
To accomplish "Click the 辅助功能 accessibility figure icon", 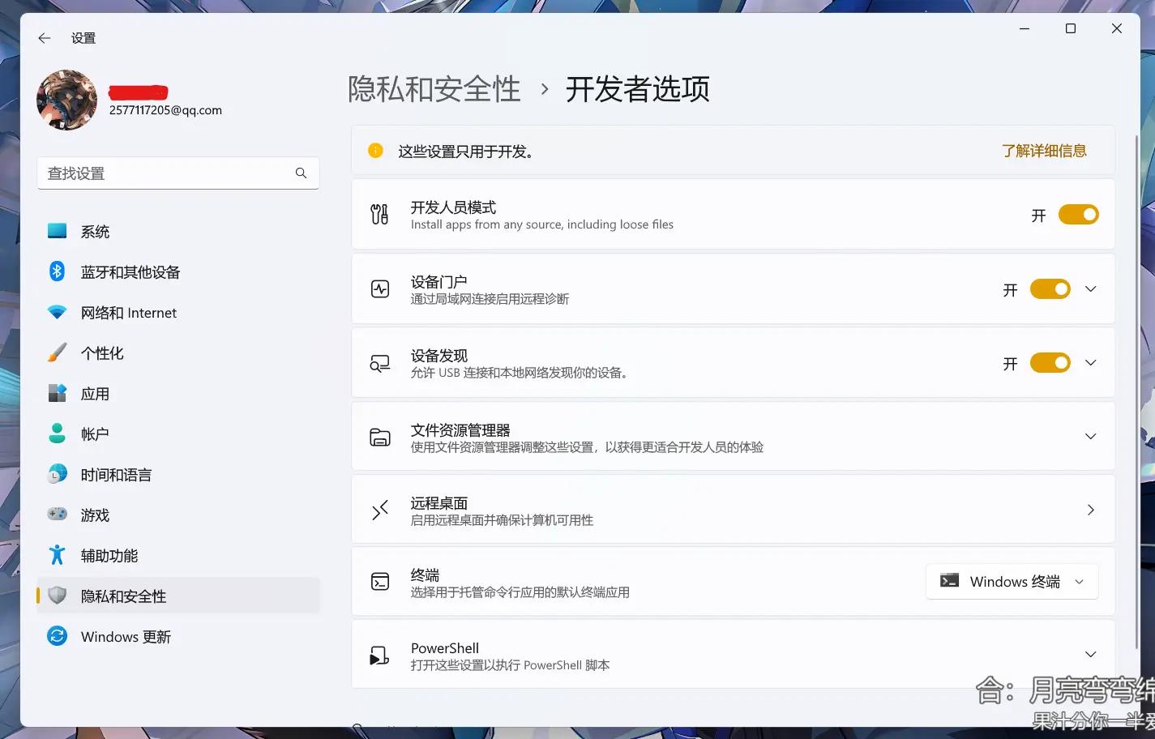I will (57, 555).
